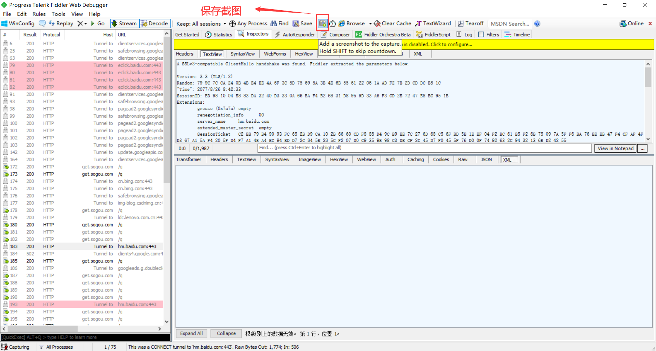This screenshot has height=351, width=656.
Task: Open Fiddler Orchestra Beta tab
Action: point(383,34)
